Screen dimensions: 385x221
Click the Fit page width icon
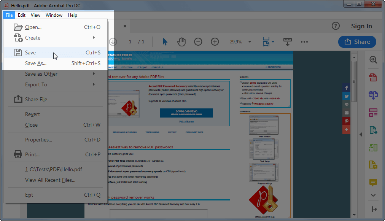pos(266,42)
